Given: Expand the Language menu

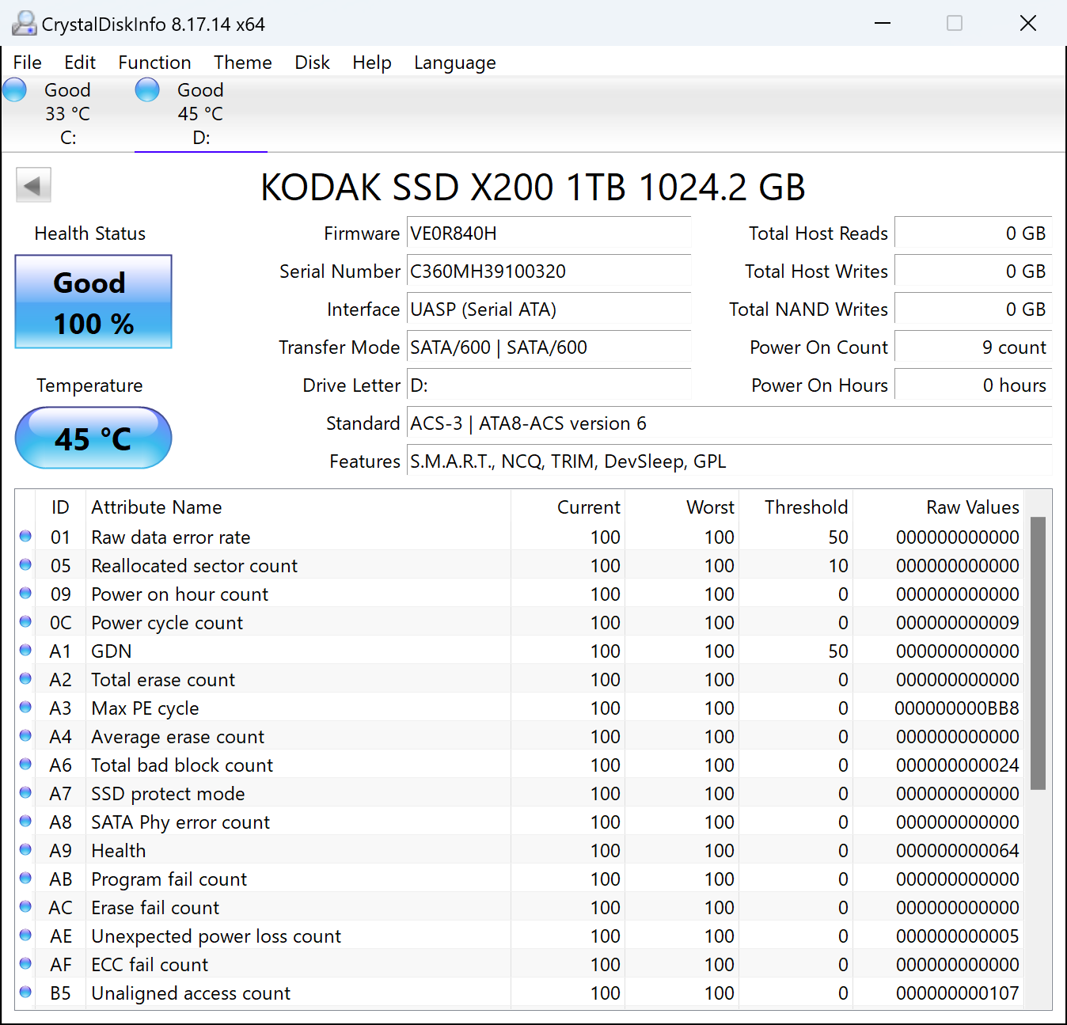Looking at the screenshot, I should click(x=454, y=63).
